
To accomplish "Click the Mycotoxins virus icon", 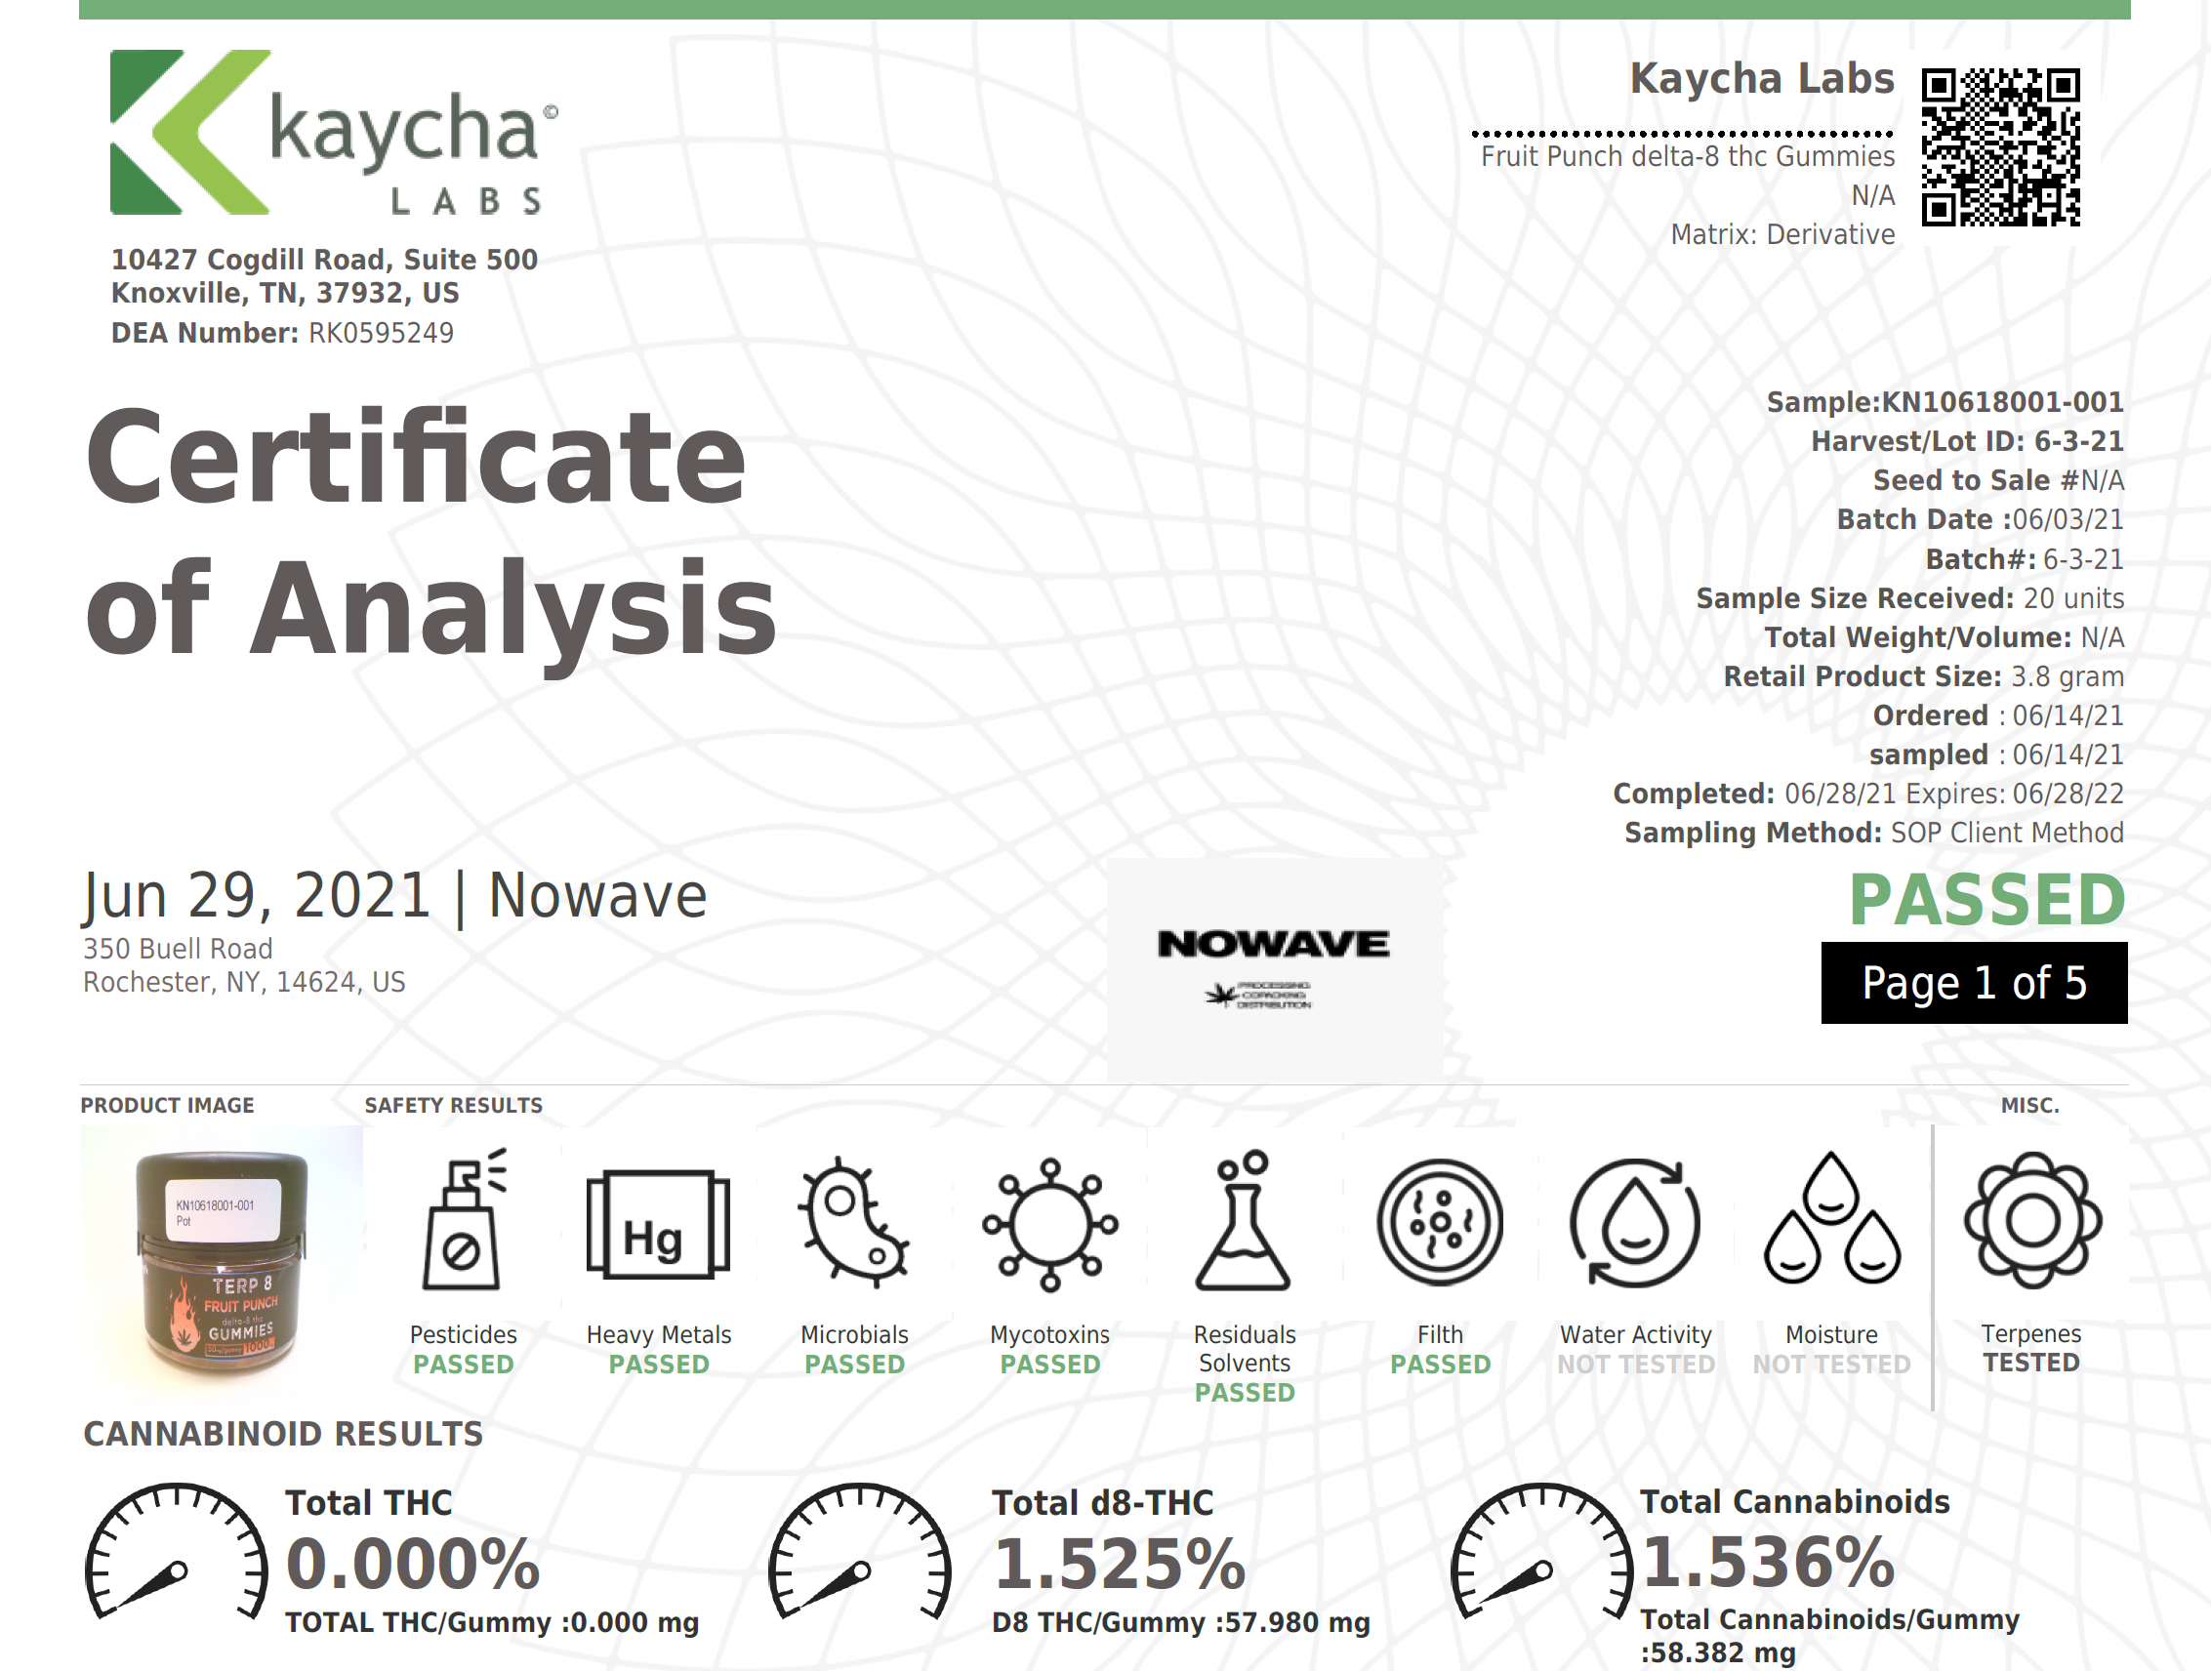I will click(x=1049, y=1223).
